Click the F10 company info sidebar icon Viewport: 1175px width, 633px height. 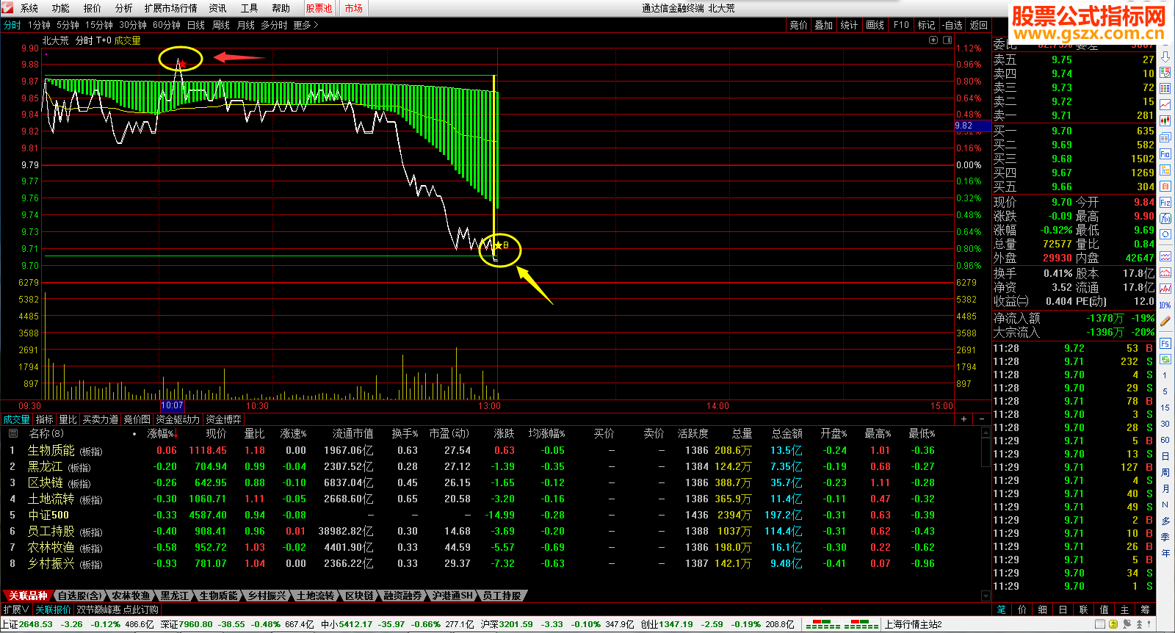click(1165, 154)
